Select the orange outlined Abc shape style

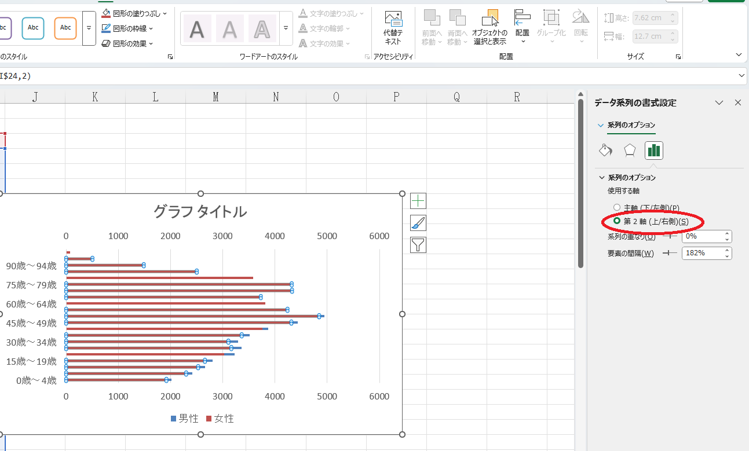point(65,28)
